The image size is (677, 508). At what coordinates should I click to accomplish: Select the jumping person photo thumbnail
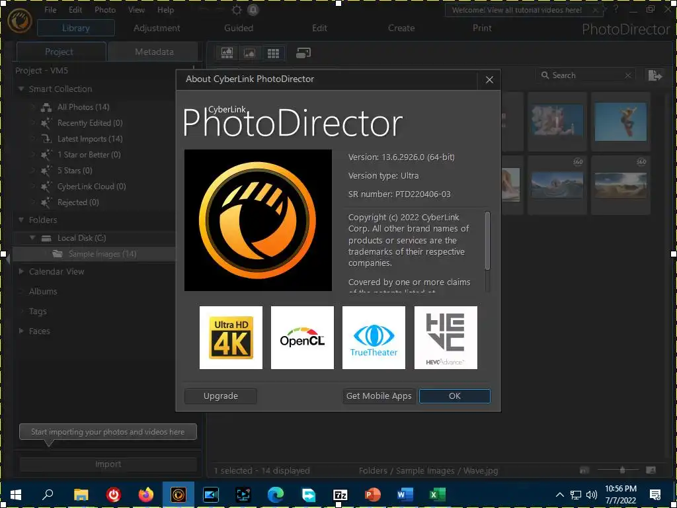[620, 122]
